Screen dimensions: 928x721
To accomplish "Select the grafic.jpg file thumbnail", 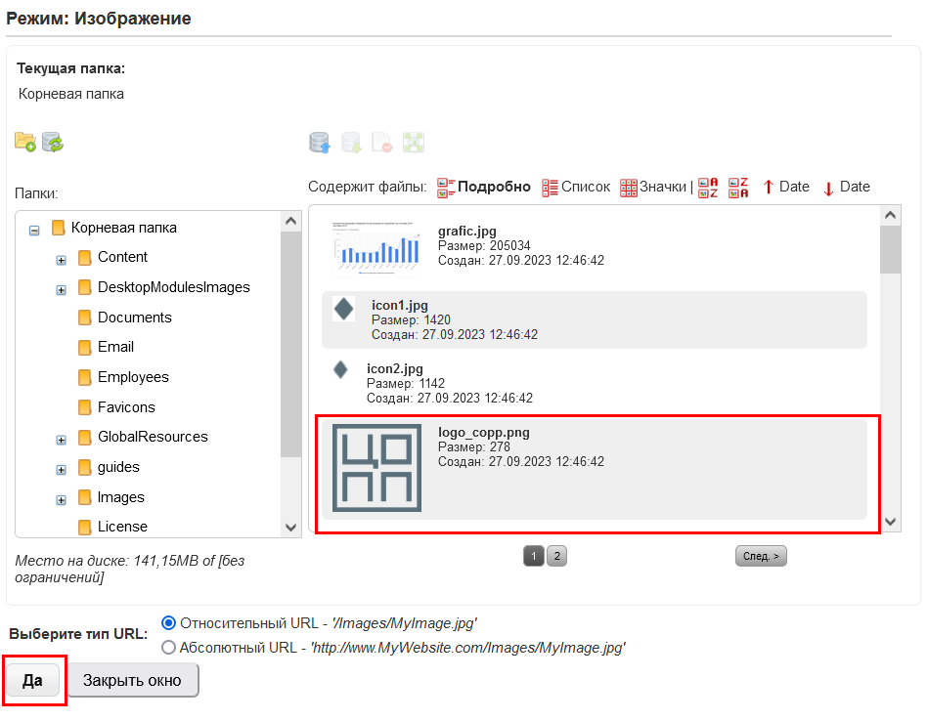I will pos(376,246).
